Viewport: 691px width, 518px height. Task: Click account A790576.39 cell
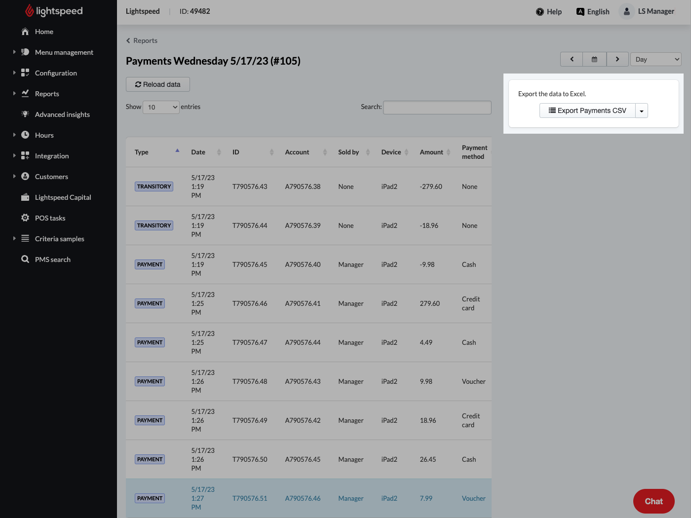pyautogui.click(x=303, y=225)
